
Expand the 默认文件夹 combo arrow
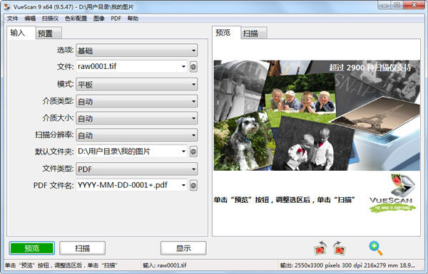pos(183,152)
